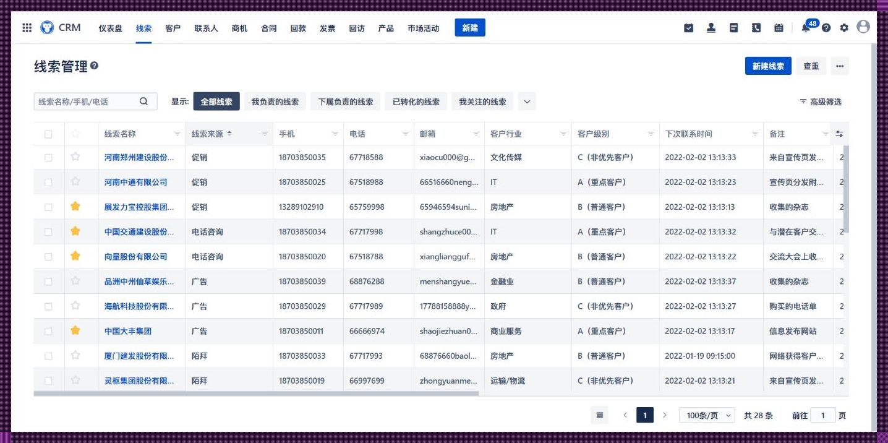Open the work log icon

click(733, 27)
